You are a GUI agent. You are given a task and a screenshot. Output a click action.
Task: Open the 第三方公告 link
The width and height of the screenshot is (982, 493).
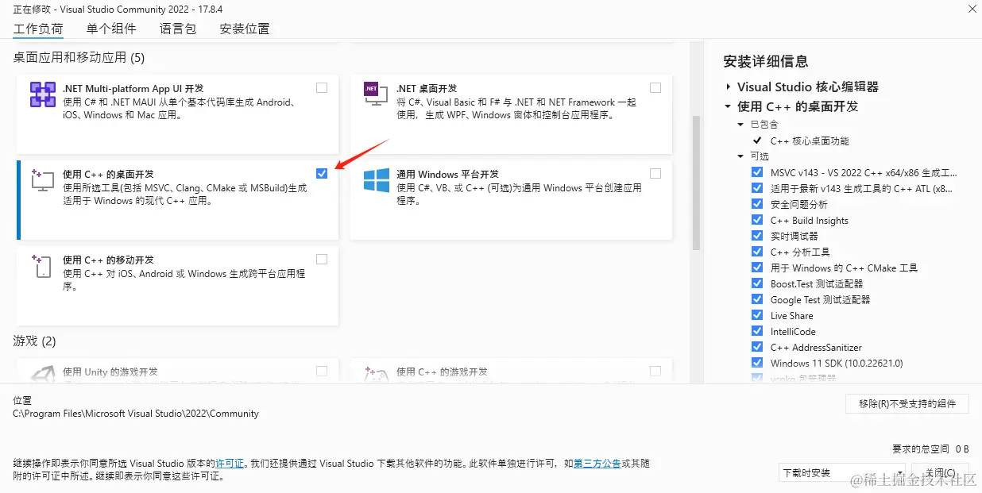(x=597, y=464)
